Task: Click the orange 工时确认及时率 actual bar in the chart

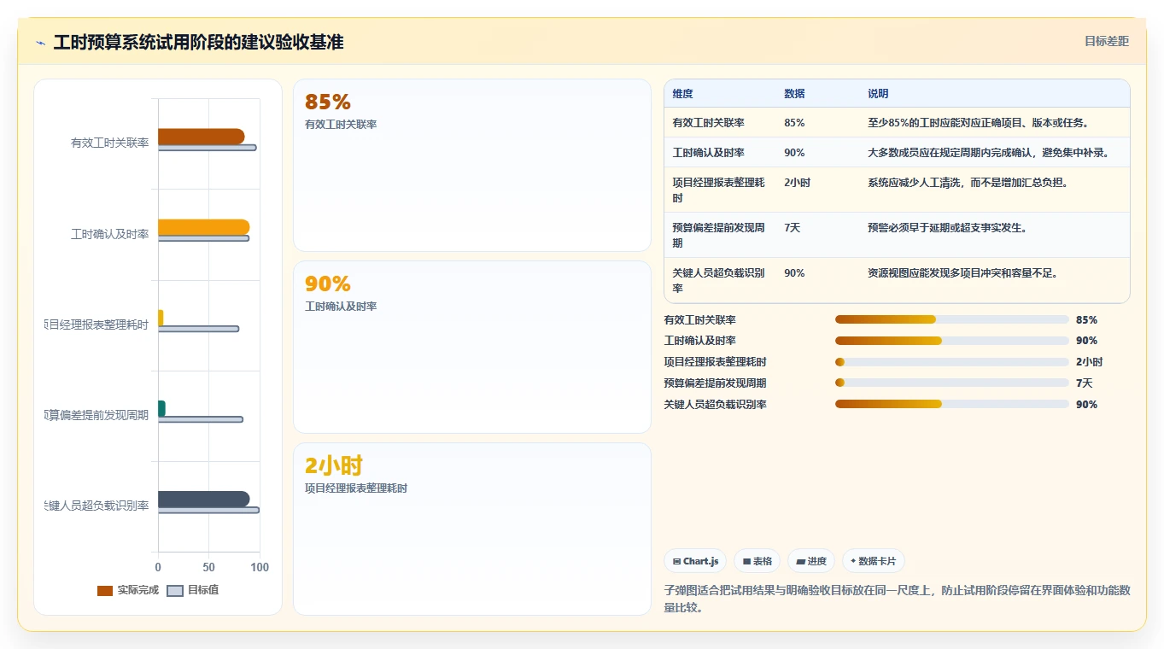Action: (x=203, y=227)
